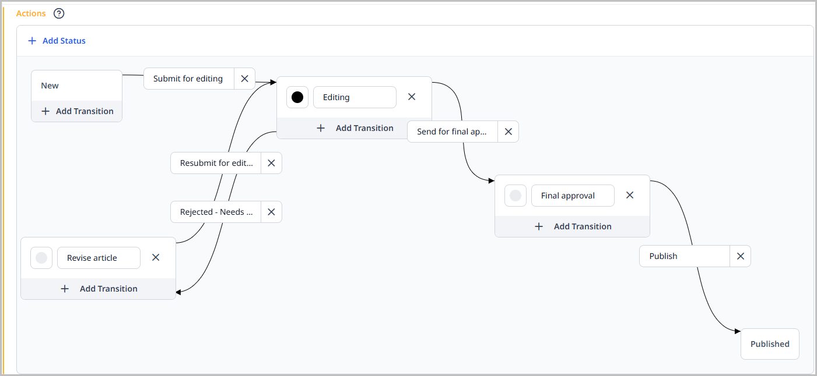This screenshot has height=376, width=817.
Task: Click the Revise article name field
Action: (98, 257)
